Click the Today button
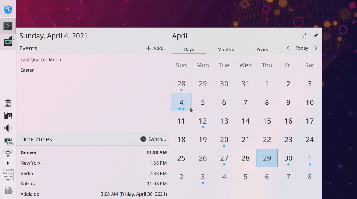 pyautogui.click(x=302, y=48)
